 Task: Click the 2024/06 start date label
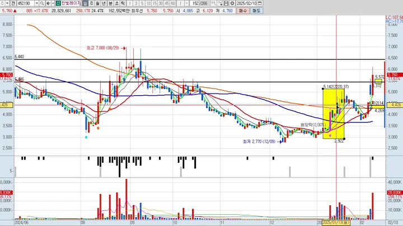click(x=22, y=223)
